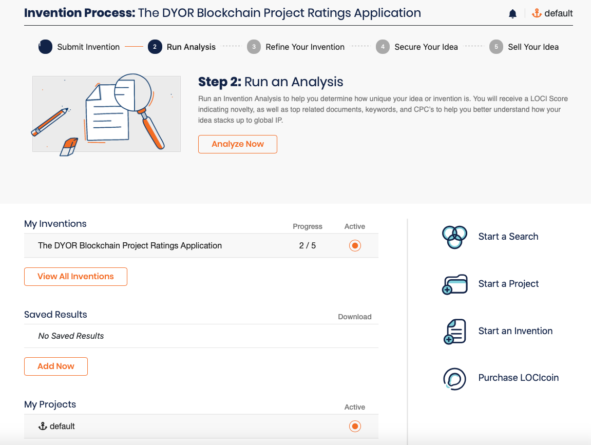The image size is (591, 445).
Task: Click the No Saved Results text
Action: pos(71,336)
